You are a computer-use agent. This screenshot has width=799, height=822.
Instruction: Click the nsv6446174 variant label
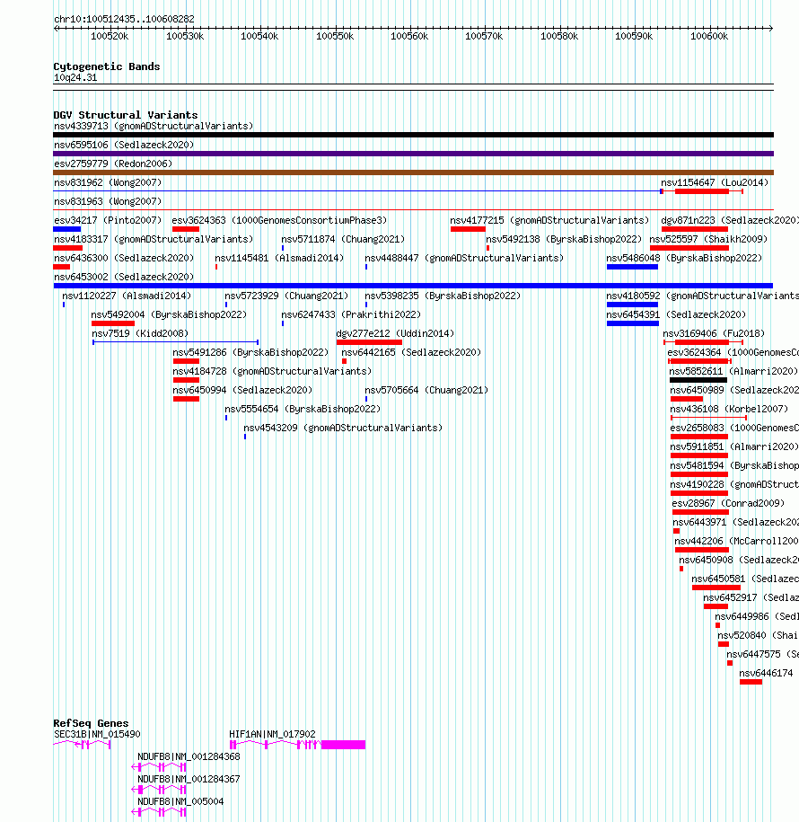click(x=766, y=673)
